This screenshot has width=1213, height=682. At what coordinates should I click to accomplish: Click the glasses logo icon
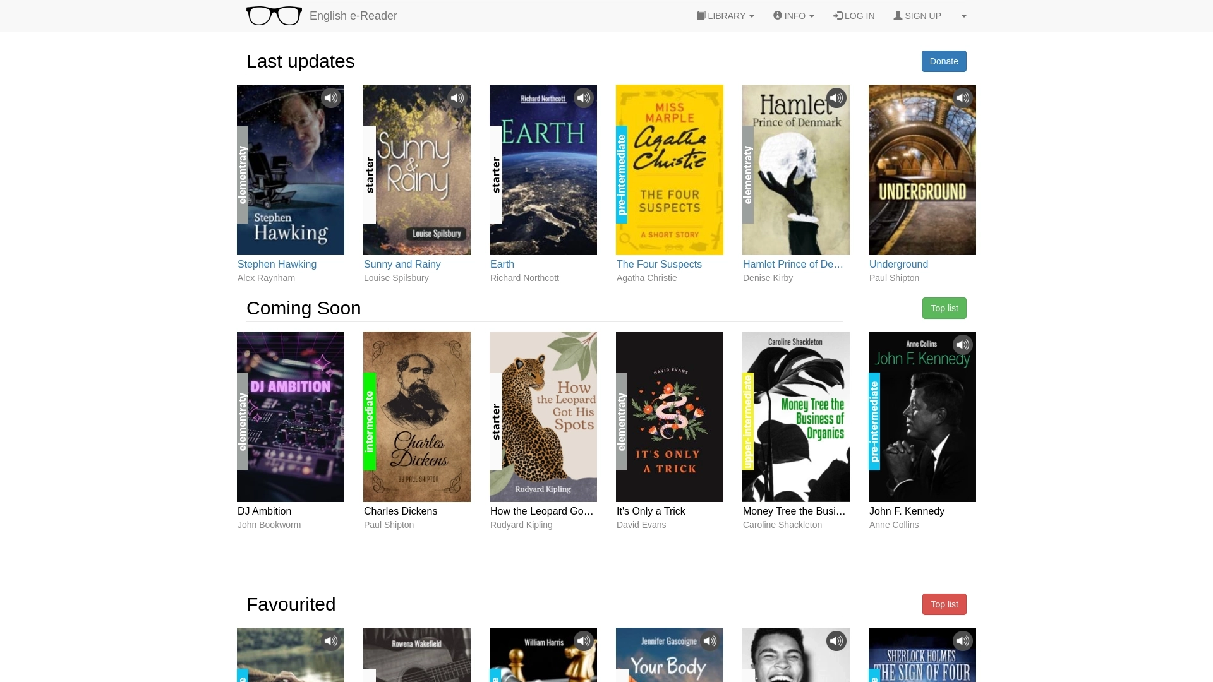(x=274, y=16)
